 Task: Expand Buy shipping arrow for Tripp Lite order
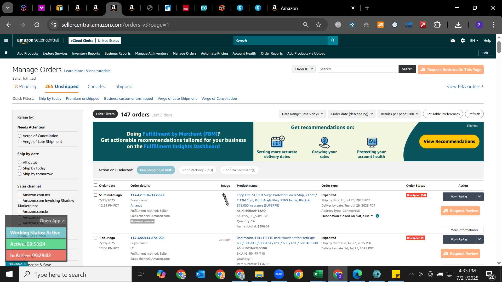(479, 197)
